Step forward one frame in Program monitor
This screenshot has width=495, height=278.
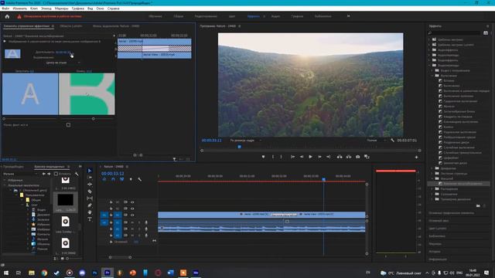(x=319, y=157)
